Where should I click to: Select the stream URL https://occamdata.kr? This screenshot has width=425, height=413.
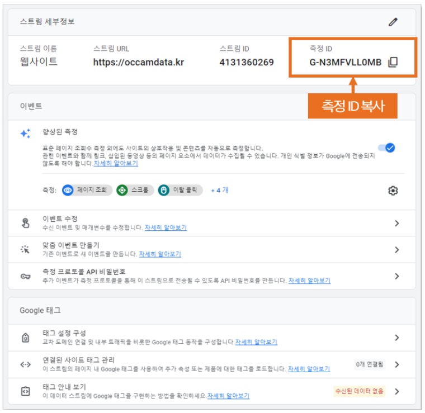pyautogui.click(x=139, y=62)
